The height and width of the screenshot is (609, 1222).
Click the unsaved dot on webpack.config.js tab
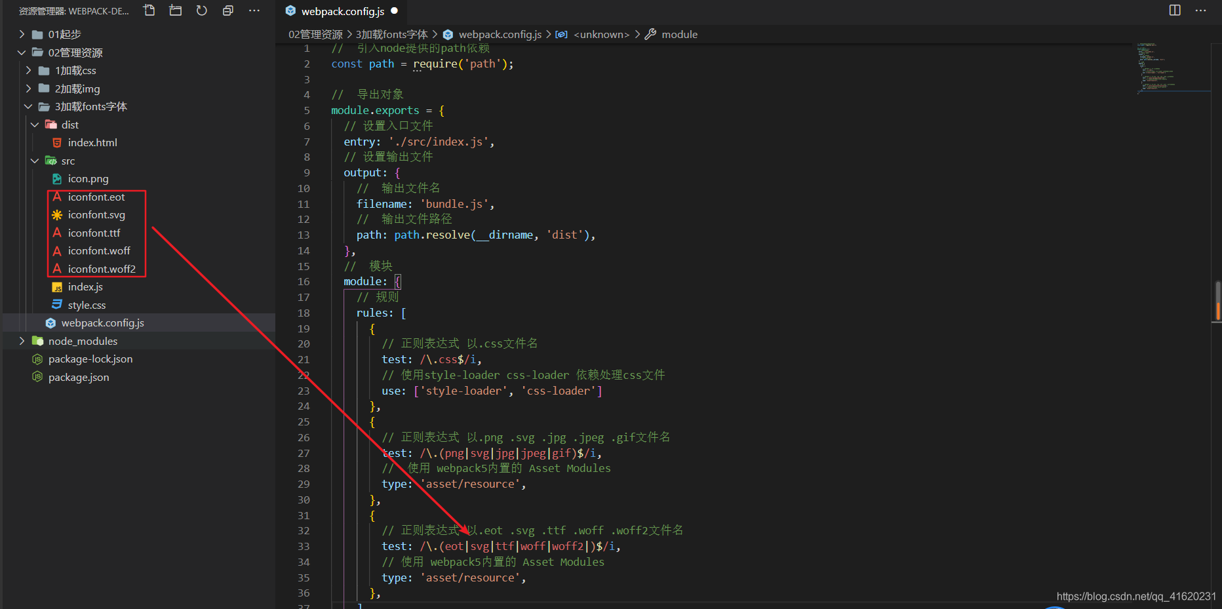395,10
